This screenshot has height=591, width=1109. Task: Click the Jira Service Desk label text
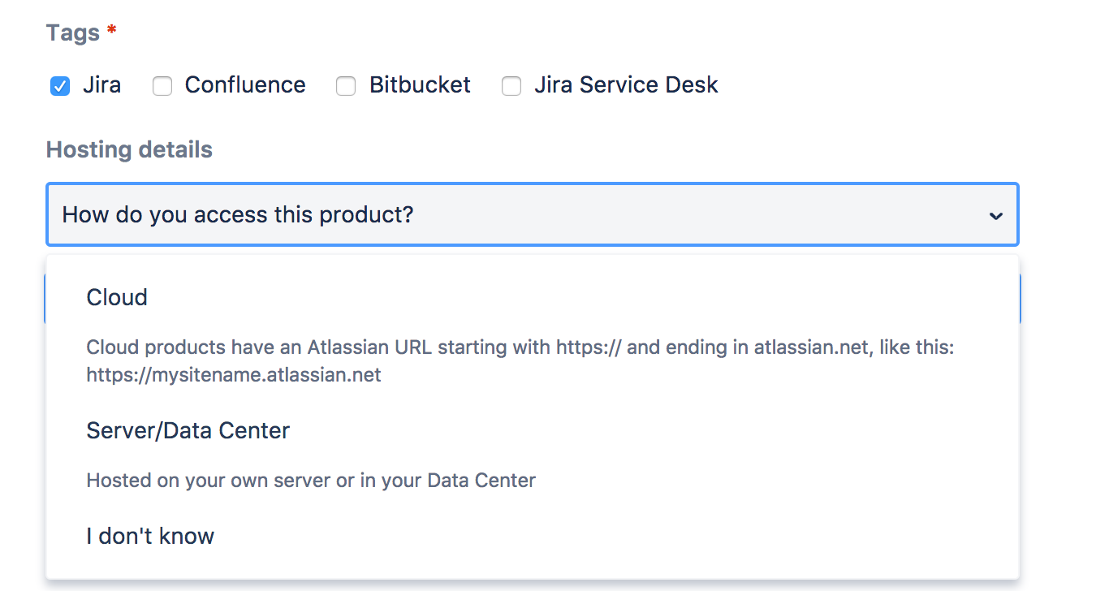tap(626, 85)
